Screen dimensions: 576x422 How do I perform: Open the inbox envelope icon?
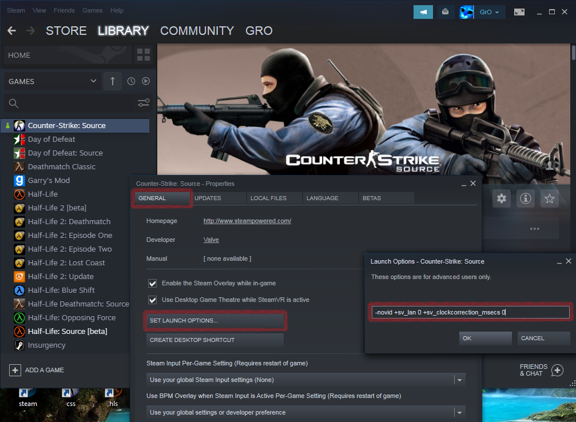tap(445, 12)
